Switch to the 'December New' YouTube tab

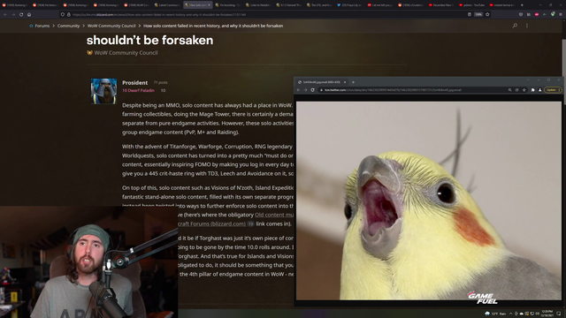coord(441,5)
